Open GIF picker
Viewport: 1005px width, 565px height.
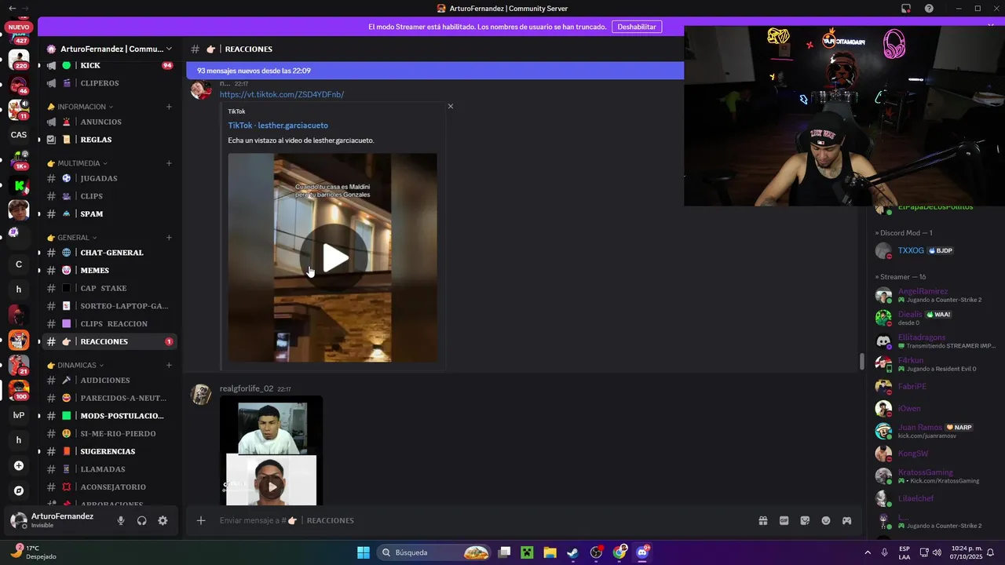click(x=784, y=520)
